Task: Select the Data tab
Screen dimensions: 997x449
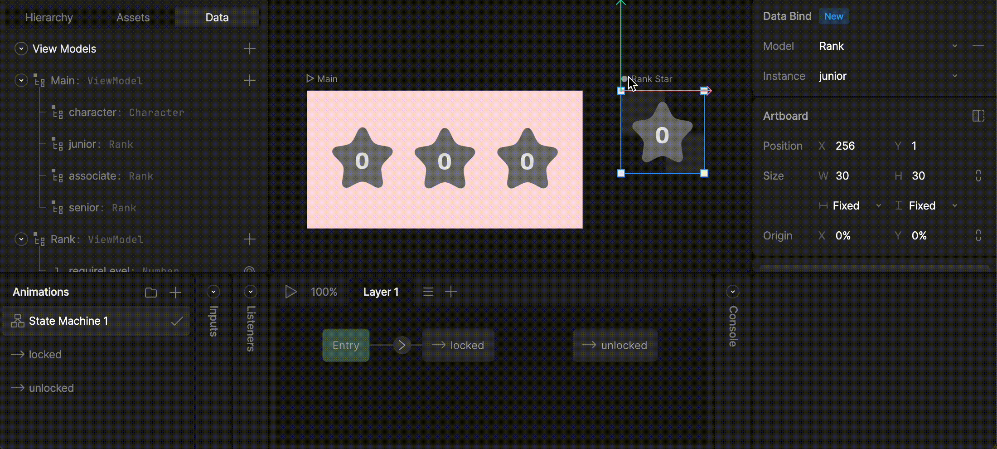Action: click(x=217, y=17)
